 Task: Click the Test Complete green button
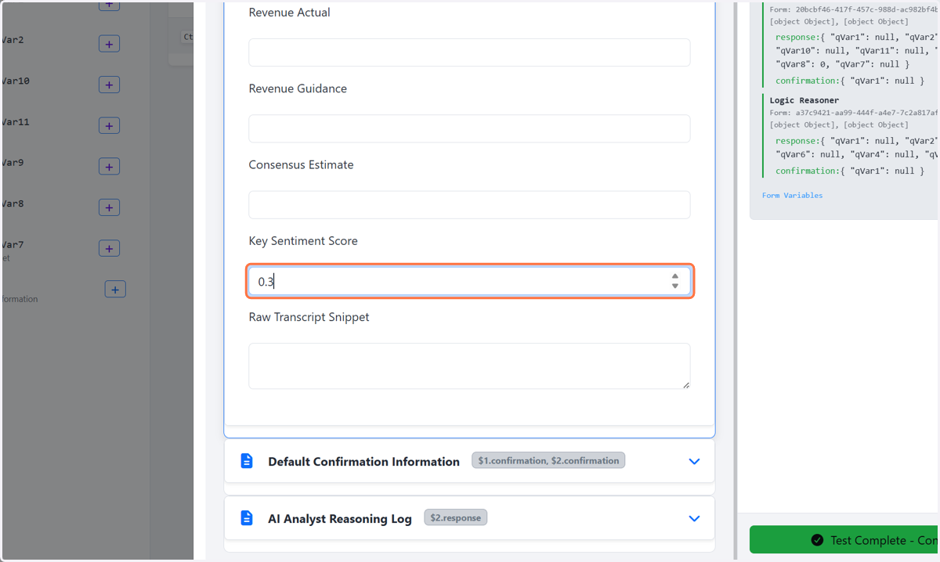click(844, 540)
